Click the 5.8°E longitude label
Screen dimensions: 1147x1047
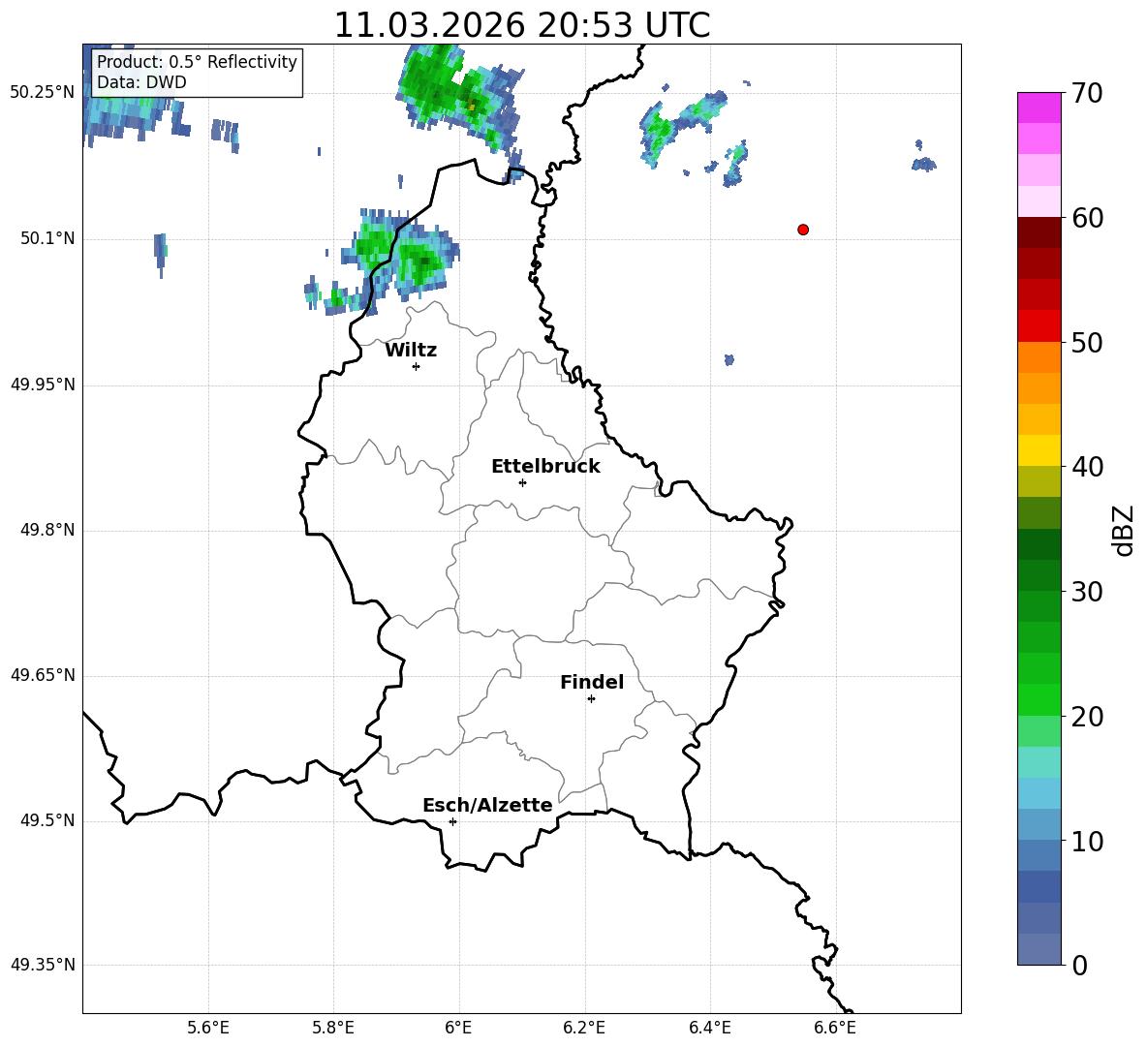pos(333,1028)
